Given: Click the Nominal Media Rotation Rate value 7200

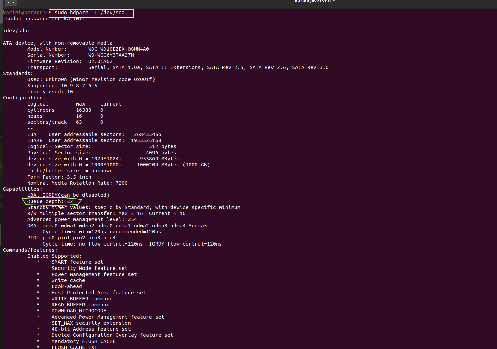Looking at the screenshot, I should (122, 183).
